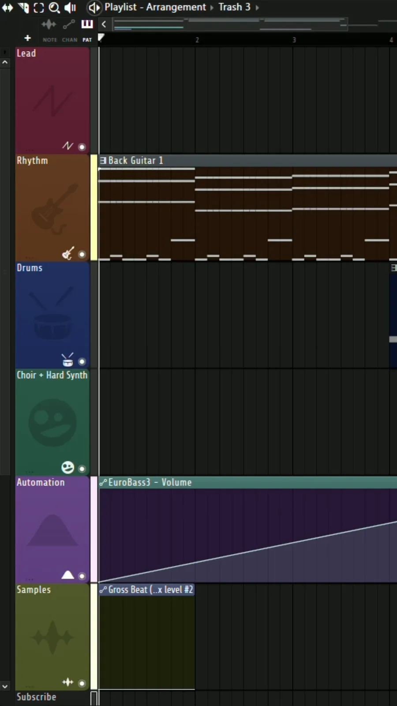Click the Choir track face icon

[67, 467]
